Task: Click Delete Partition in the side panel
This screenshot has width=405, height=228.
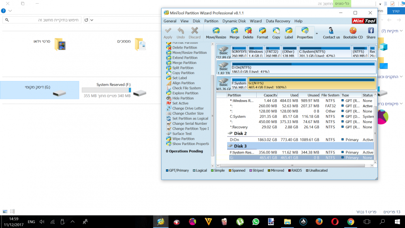Action: point(184,47)
